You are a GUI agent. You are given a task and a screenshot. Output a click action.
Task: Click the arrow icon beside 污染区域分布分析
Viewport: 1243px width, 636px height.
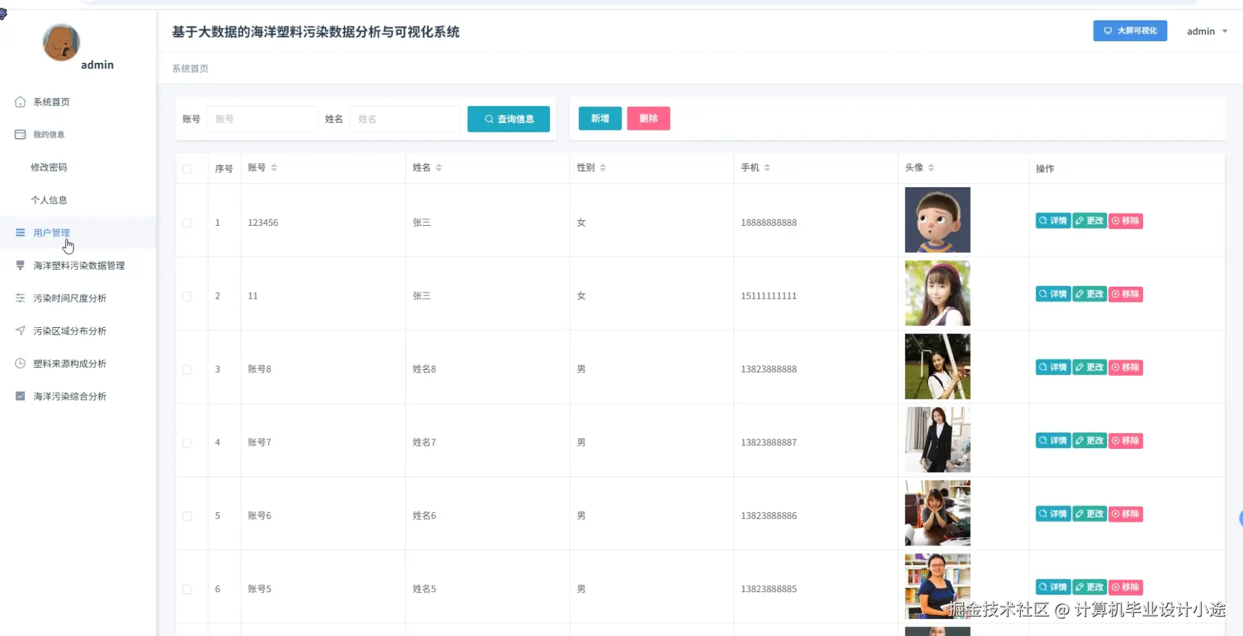(x=20, y=331)
